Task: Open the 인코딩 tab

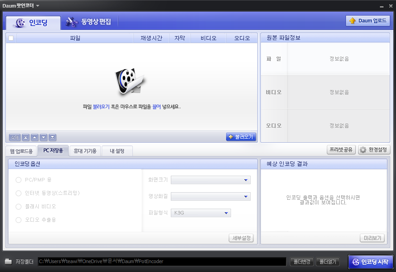Action: [x=33, y=23]
